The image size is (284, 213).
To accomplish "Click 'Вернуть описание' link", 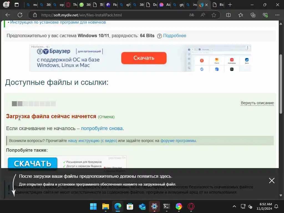I will [257, 103].
